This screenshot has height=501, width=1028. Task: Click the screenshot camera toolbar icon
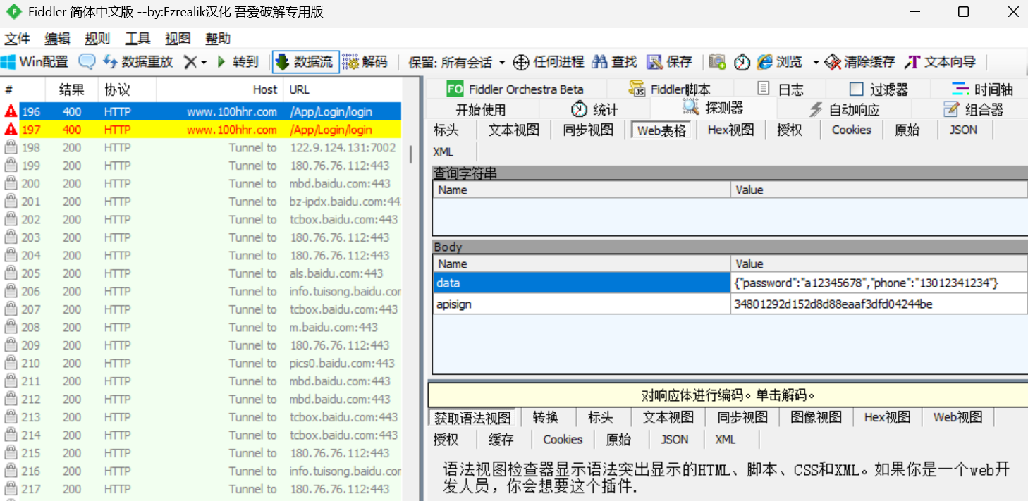tap(717, 62)
